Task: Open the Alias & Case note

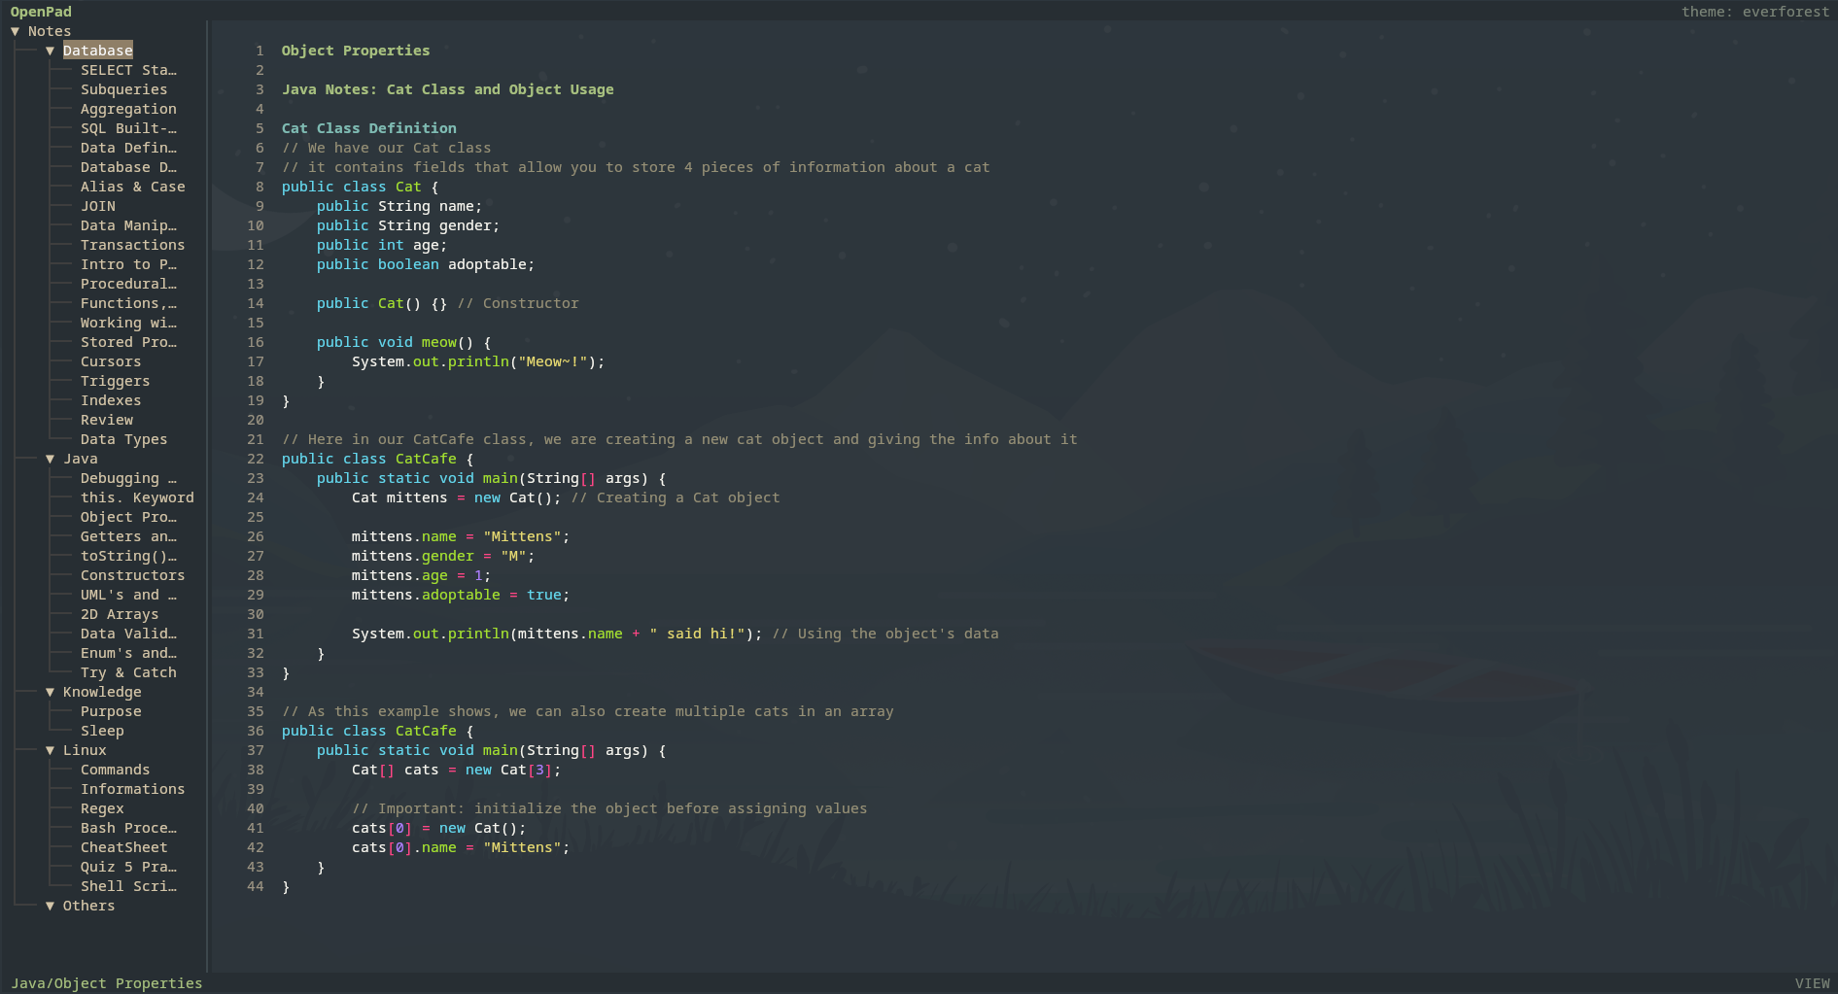Action: tap(133, 187)
